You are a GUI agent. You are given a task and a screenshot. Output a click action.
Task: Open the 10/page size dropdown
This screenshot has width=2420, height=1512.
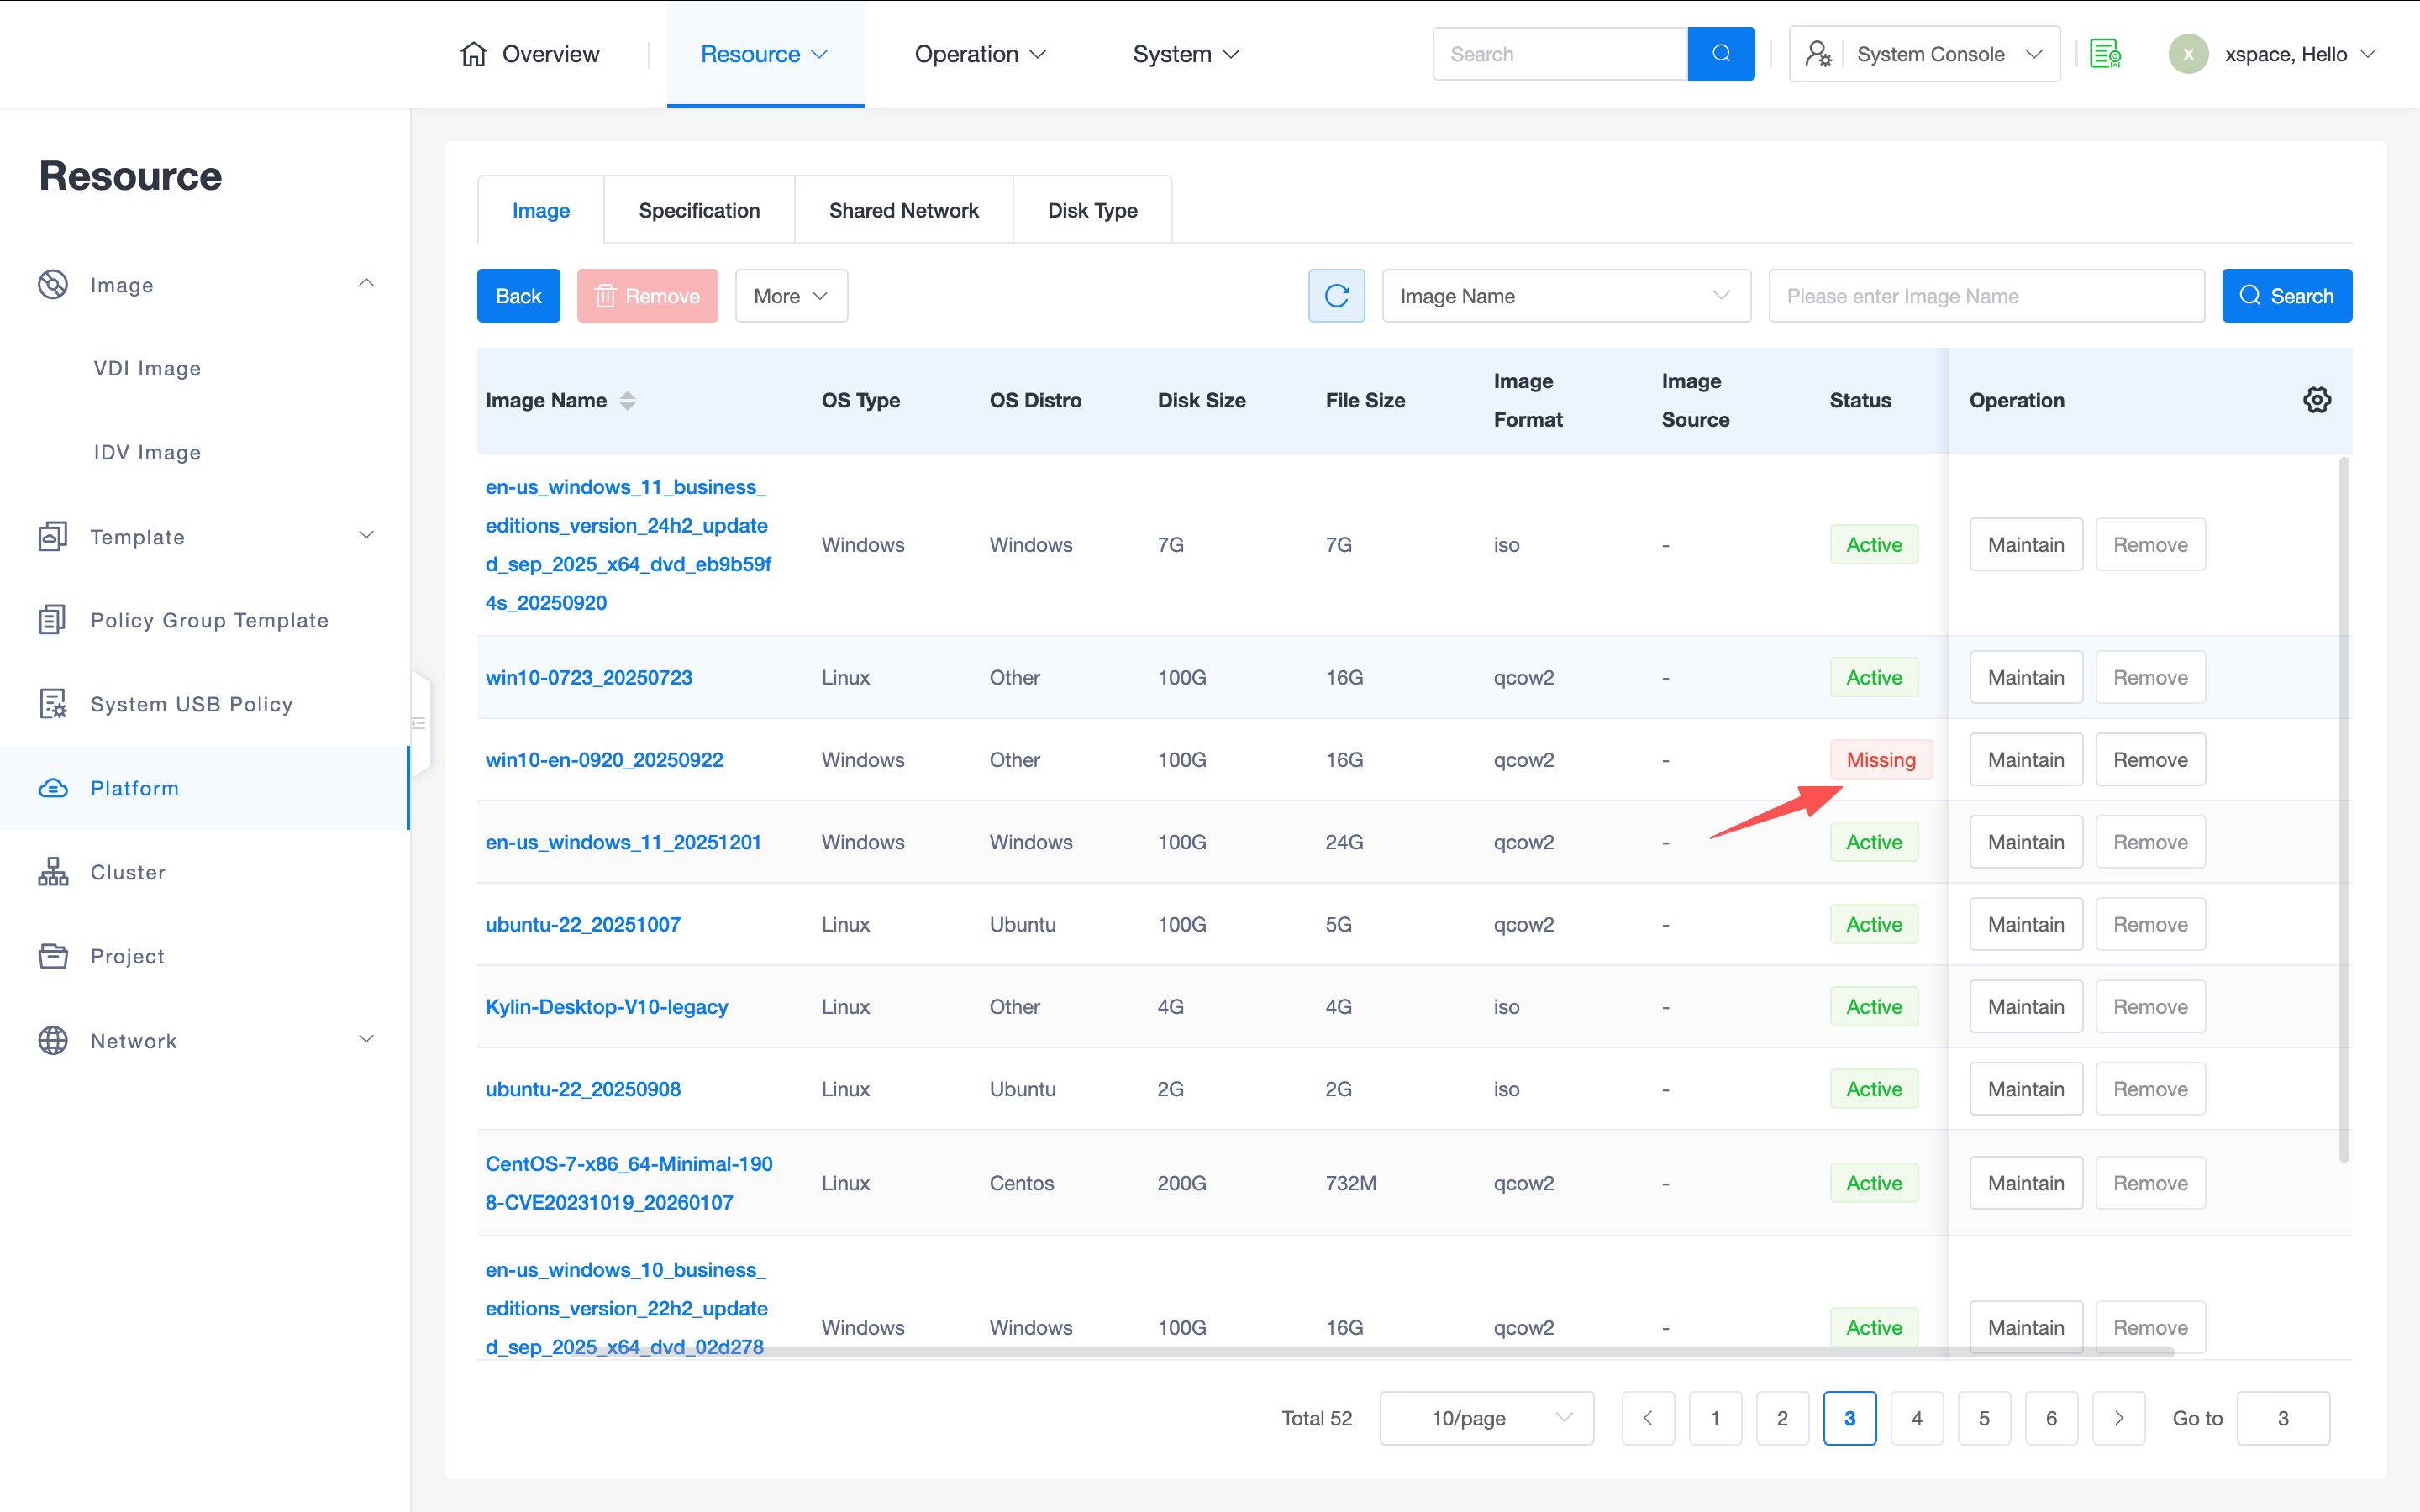(x=1486, y=1418)
